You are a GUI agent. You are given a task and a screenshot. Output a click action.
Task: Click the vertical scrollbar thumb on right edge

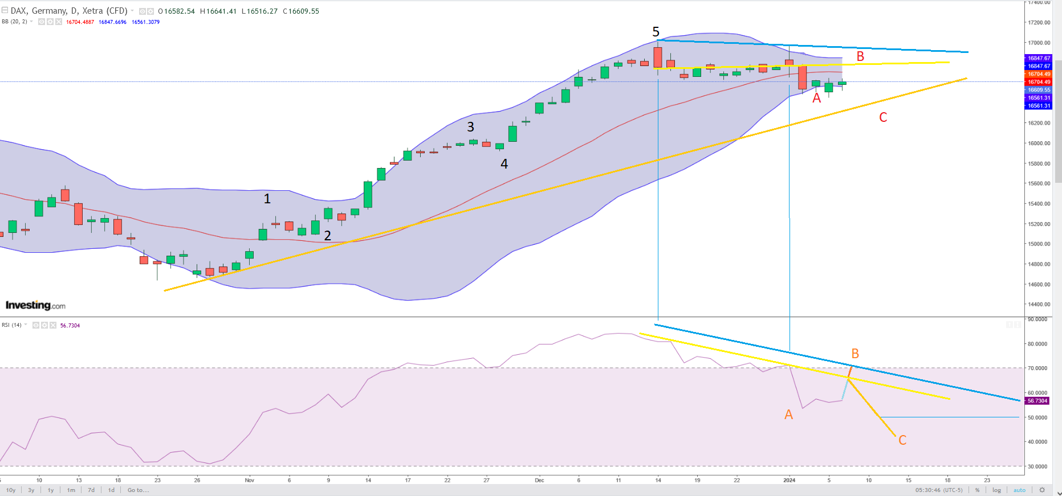tap(1058, 121)
